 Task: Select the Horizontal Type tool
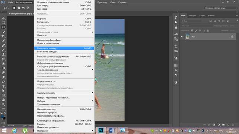click(3, 86)
